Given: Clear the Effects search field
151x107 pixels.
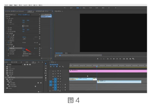Looking at the screenshot, I should [22, 65].
